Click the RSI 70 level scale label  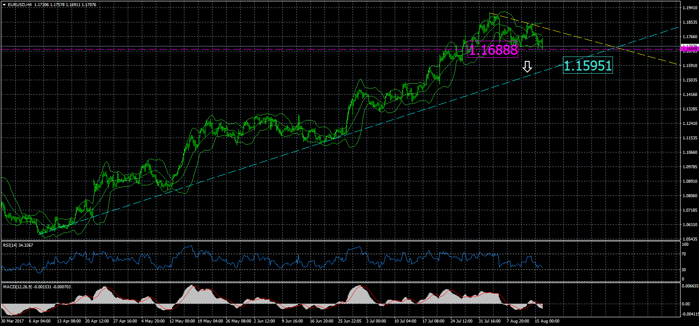[x=684, y=254]
